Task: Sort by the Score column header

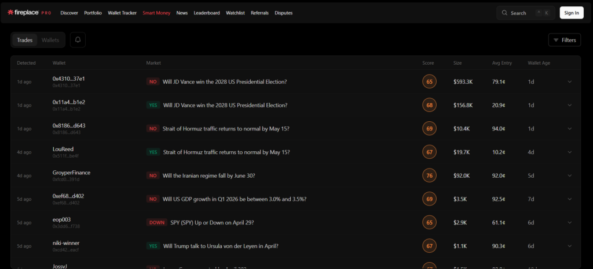Action: tap(428, 63)
